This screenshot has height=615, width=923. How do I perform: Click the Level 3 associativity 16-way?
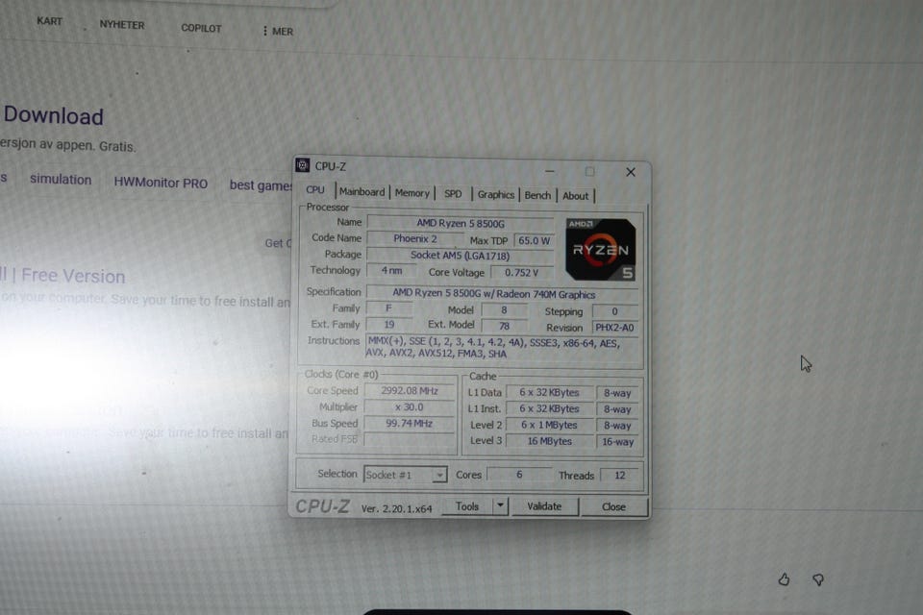[617, 441]
